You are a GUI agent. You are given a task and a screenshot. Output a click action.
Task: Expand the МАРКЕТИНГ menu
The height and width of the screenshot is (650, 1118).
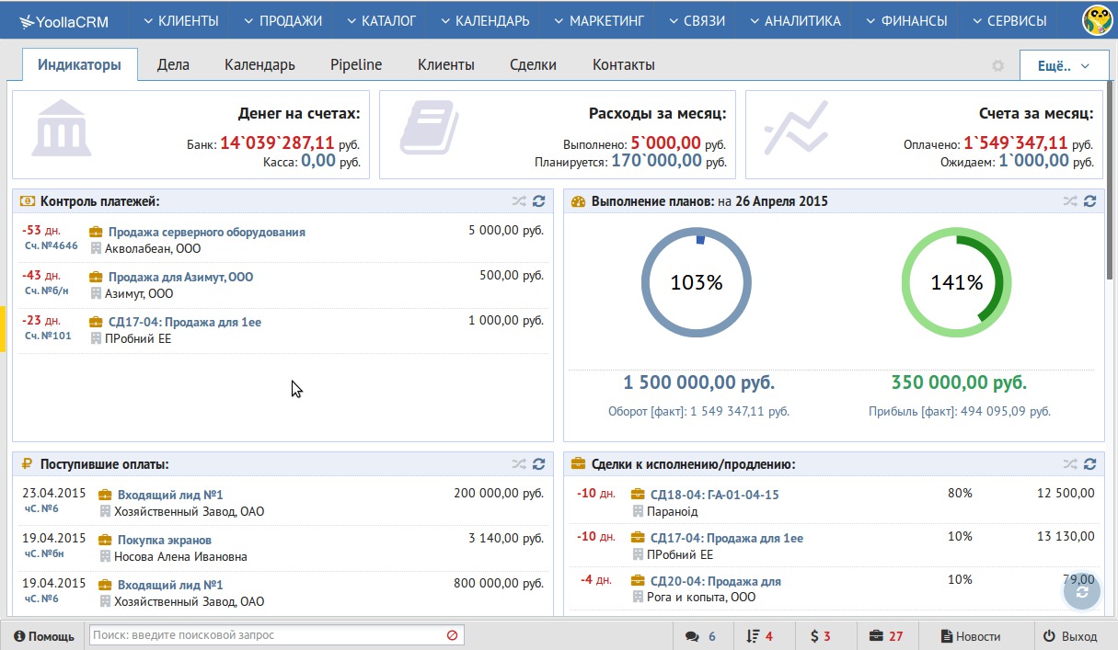[599, 20]
